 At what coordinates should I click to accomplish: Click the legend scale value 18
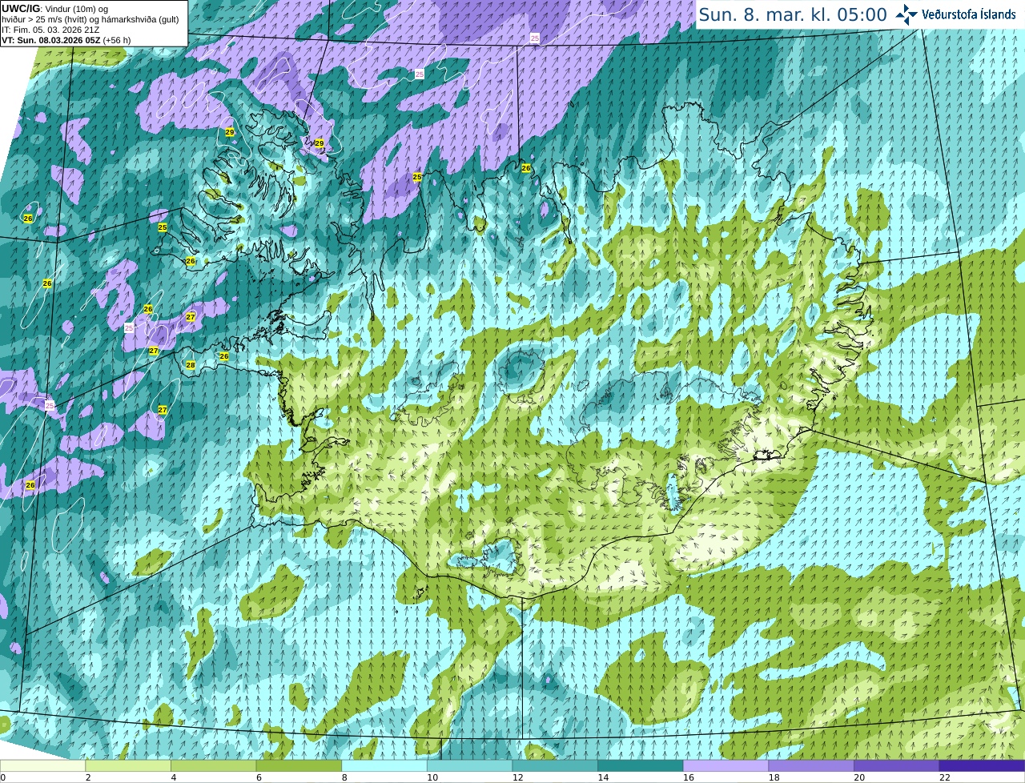point(774,777)
